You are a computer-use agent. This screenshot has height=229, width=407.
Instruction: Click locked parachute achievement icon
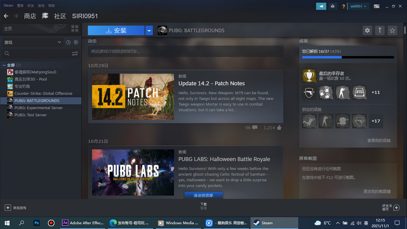pyautogui.click(x=309, y=121)
